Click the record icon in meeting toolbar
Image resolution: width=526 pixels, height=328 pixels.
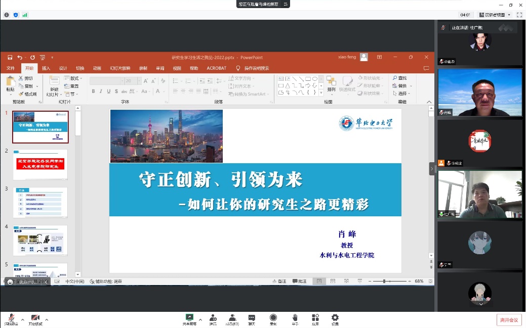273,318
